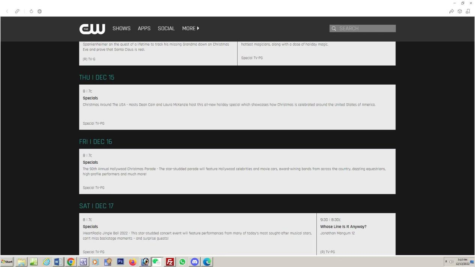Open the APPS menu item
The image size is (475, 267).
(x=144, y=28)
